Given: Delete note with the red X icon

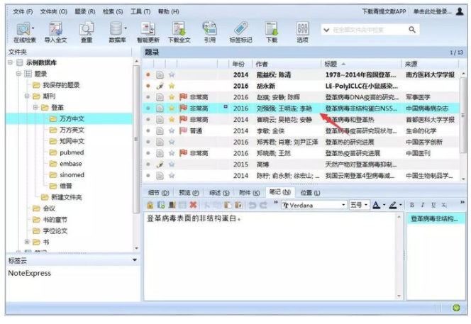Looking at the screenshot, I should point(193,205).
